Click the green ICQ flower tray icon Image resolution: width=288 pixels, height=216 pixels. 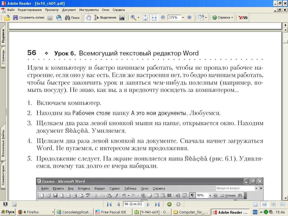tap(265, 212)
